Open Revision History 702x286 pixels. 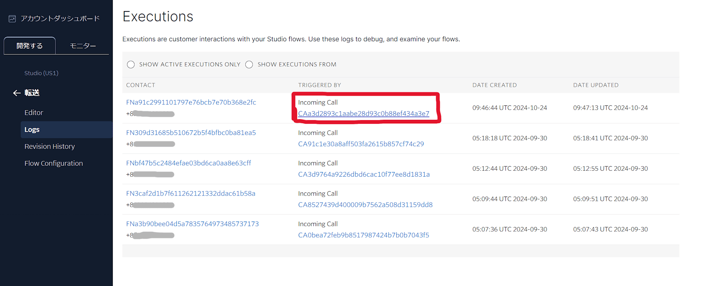pos(49,147)
